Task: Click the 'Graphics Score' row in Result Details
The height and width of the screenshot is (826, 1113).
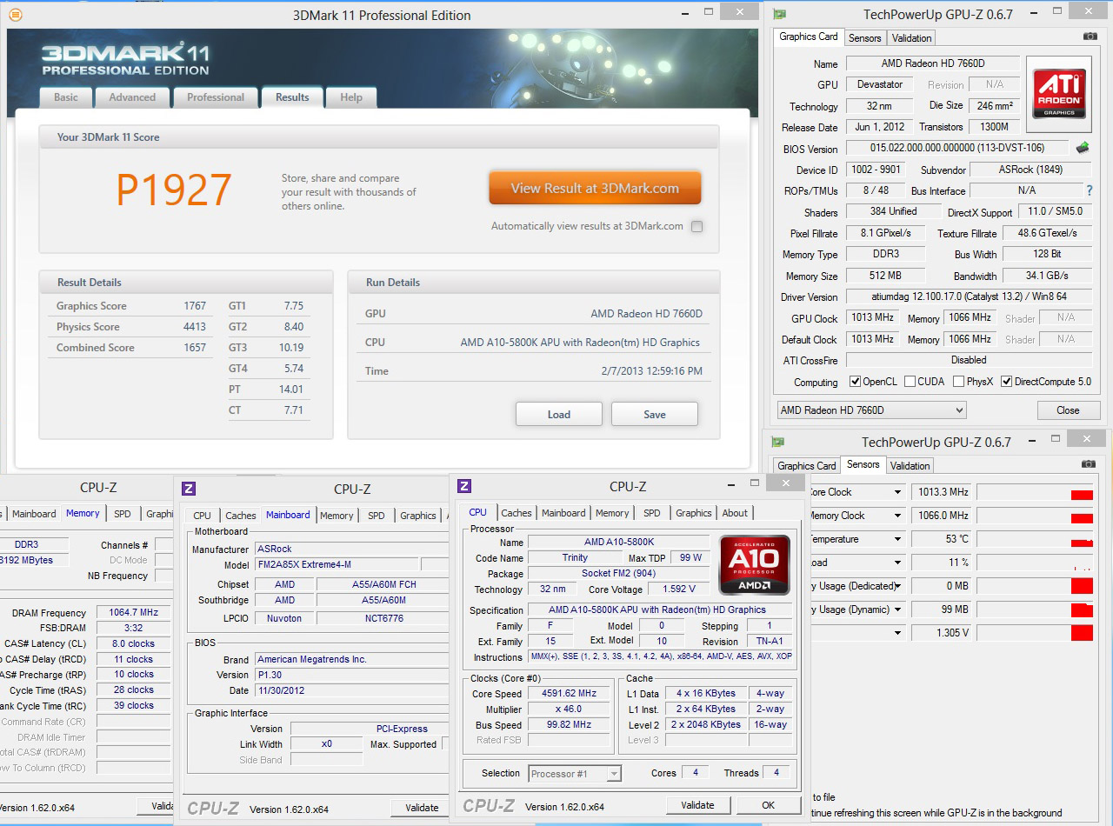Action: click(x=130, y=306)
